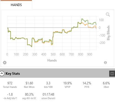Switch to the HANDS tab

16,5
